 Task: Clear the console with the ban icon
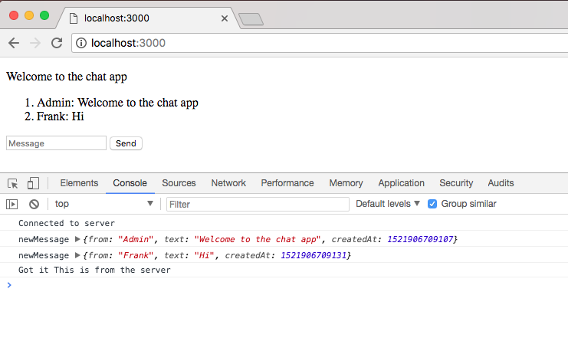[x=34, y=204]
